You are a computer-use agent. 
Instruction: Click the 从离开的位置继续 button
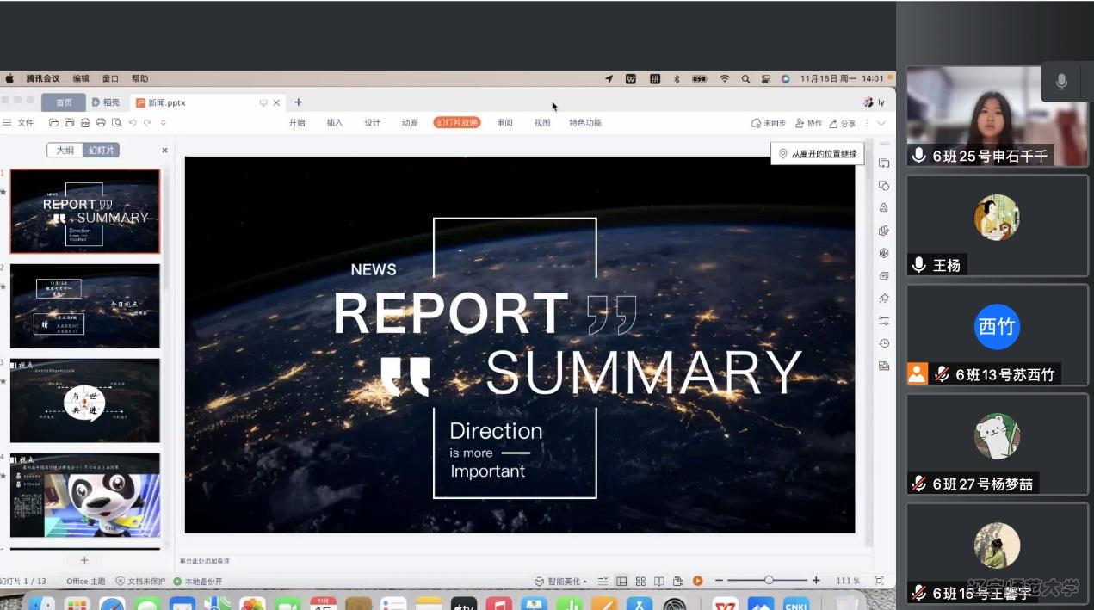[818, 154]
